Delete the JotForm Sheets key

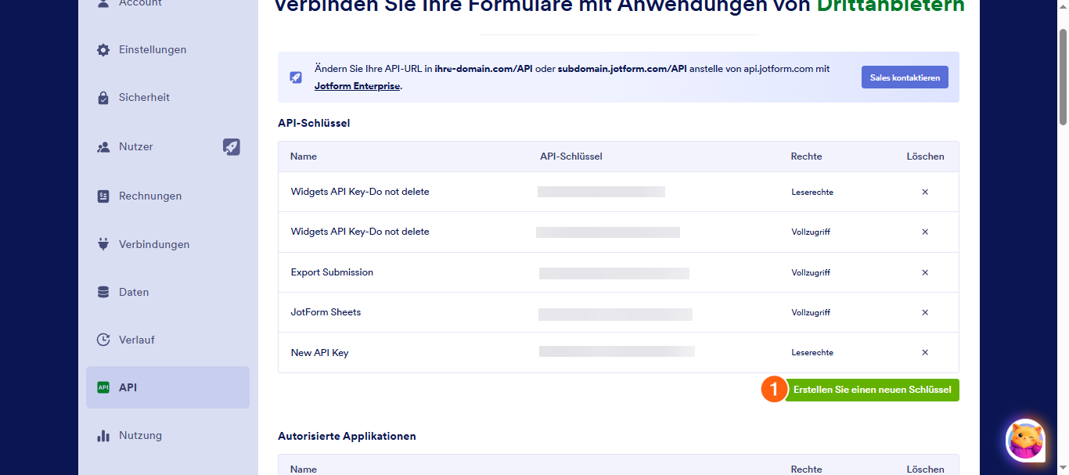[925, 312]
